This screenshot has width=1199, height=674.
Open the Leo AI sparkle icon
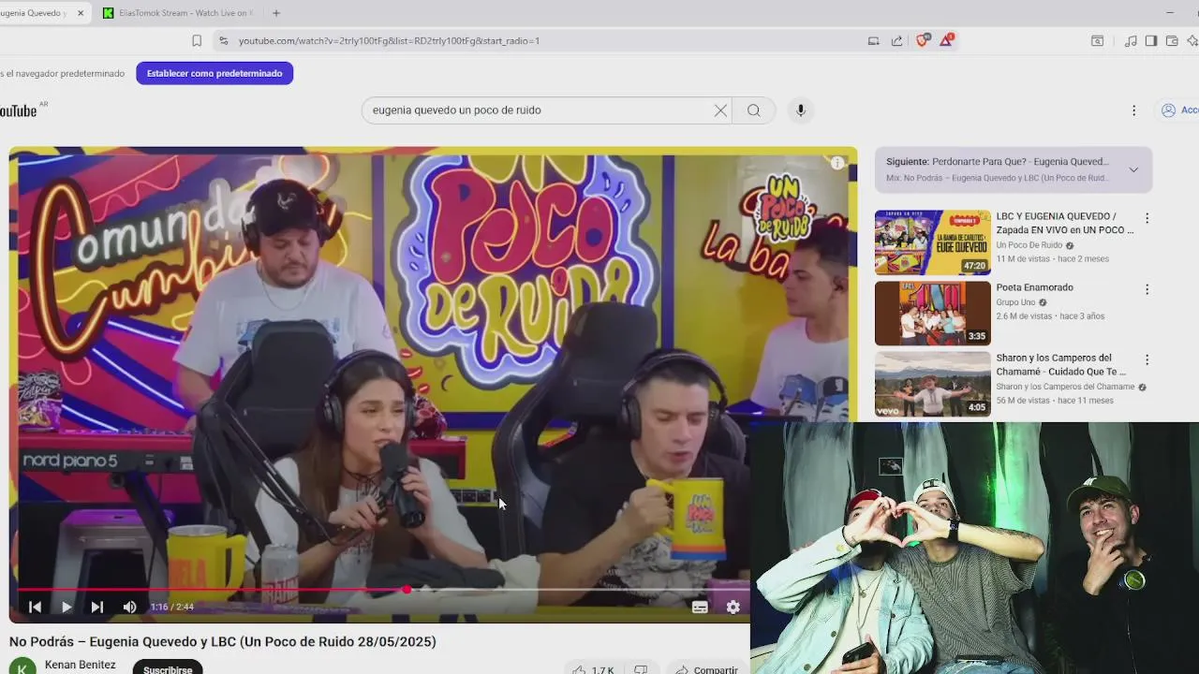pyautogui.click(x=1192, y=40)
